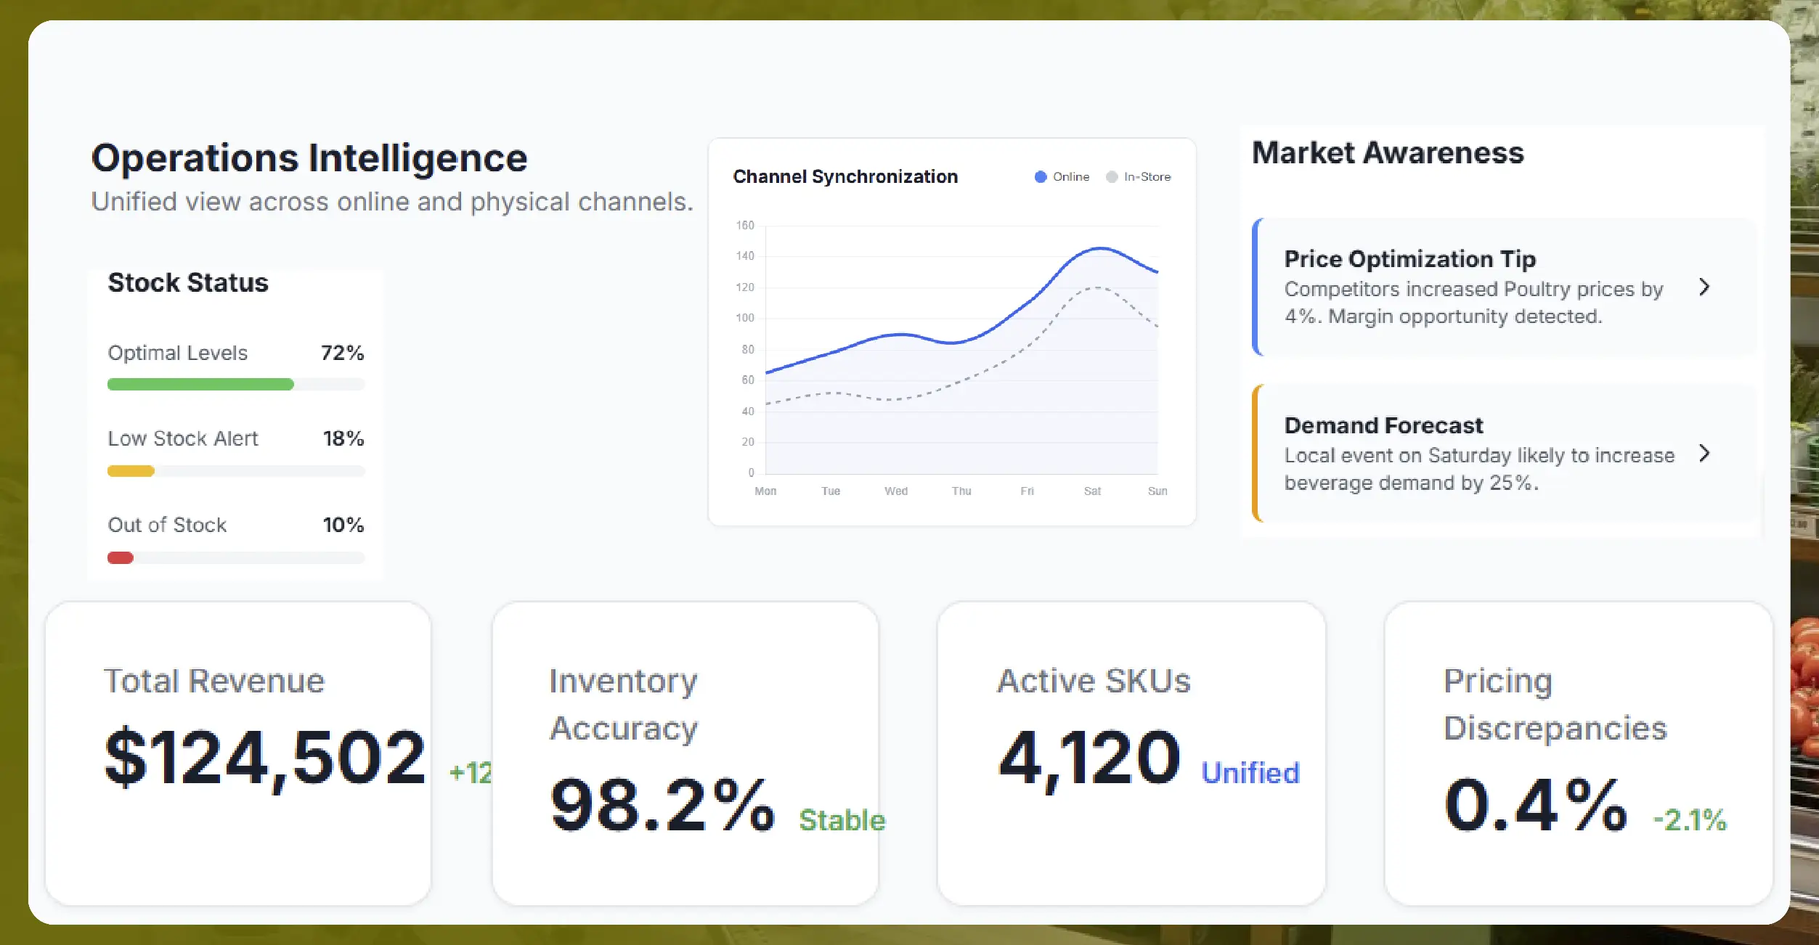Select the Channel Synchronization chart title

845,176
